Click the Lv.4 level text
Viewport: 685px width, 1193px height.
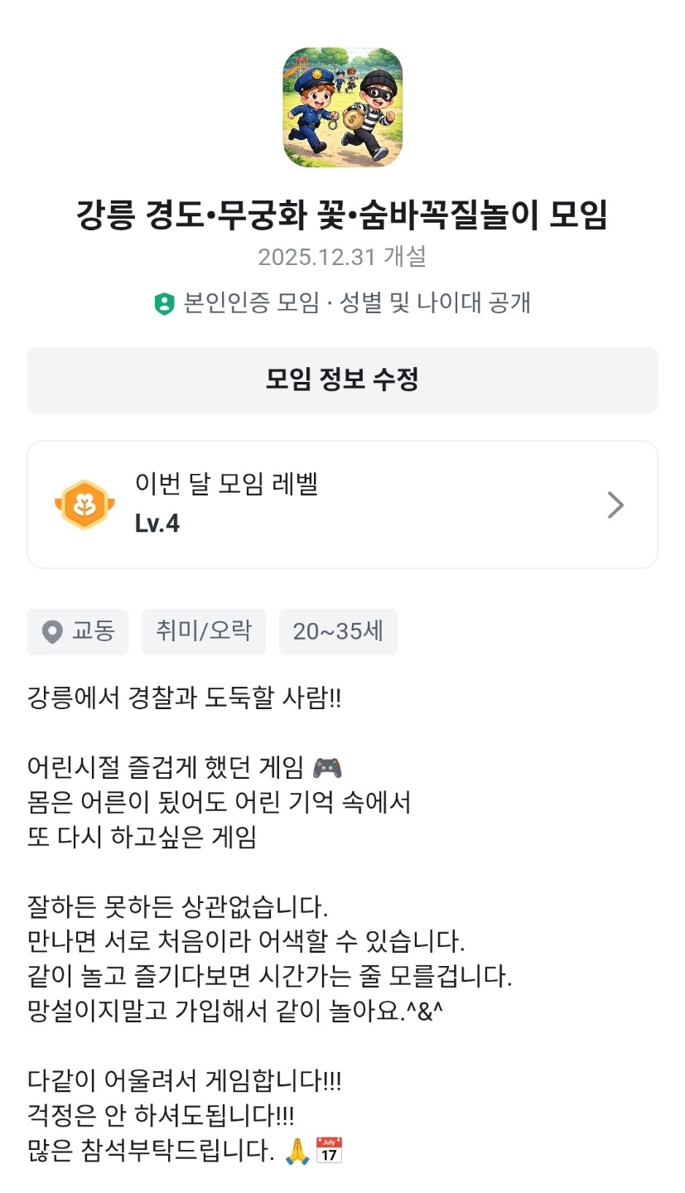(157, 524)
